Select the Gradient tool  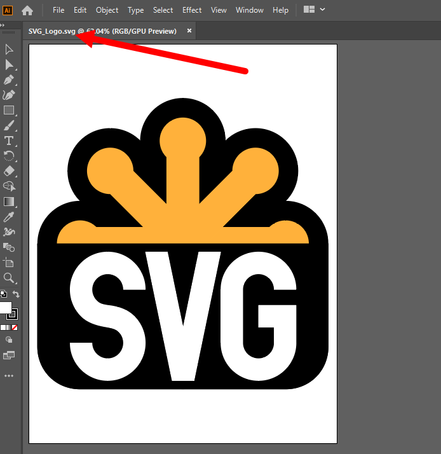coord(9,202)
